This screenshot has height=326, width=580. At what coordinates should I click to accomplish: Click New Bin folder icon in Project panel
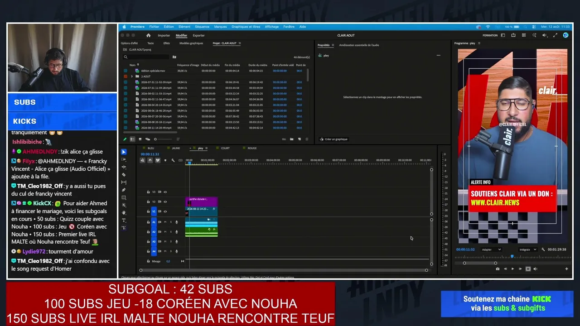tap(291, 139)
